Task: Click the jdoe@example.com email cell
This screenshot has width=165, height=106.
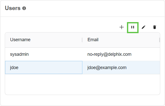Action: coord(107,68)
